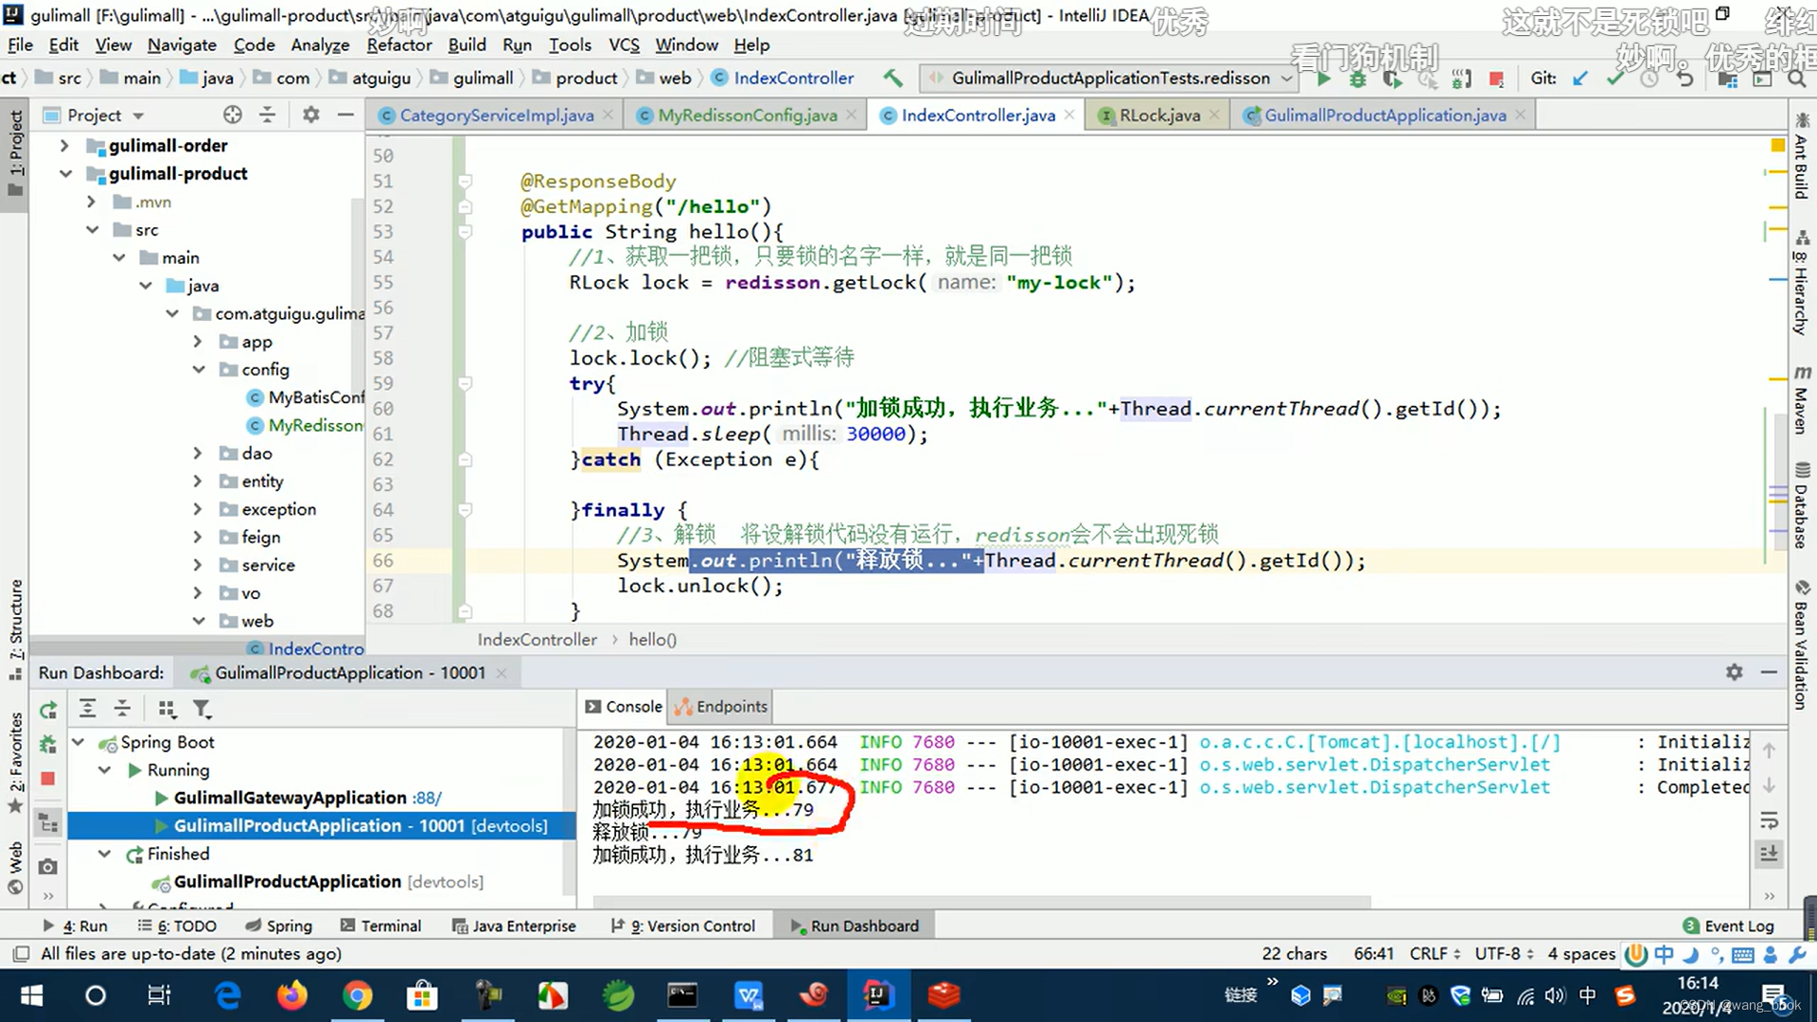Open Firefox from the Windows taskbar
Viewport: 1817px width, 1022px height.
(x=292, y=996)
